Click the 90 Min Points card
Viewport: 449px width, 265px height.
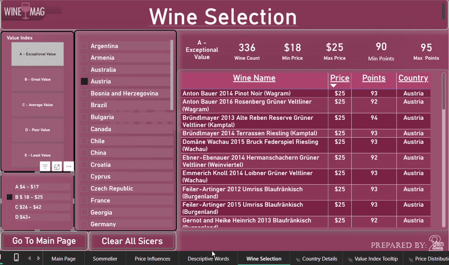point(381,52)
